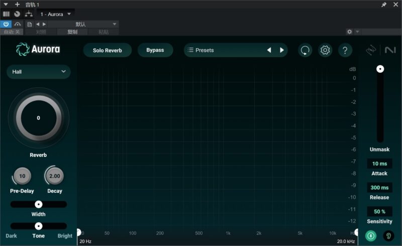Click the 自动: 关 automation button

click(12, 32)
